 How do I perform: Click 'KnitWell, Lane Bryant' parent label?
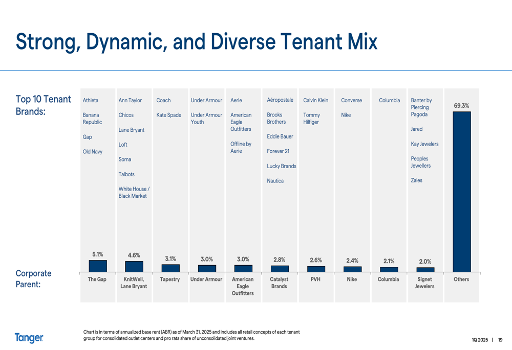pyautogui.click(x=134, y=283)
